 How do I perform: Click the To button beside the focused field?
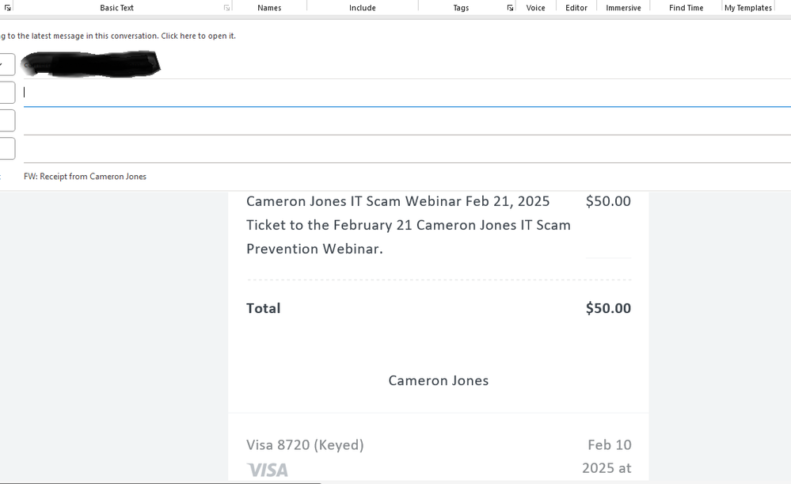pyautogui.click(x=6, y=93)
